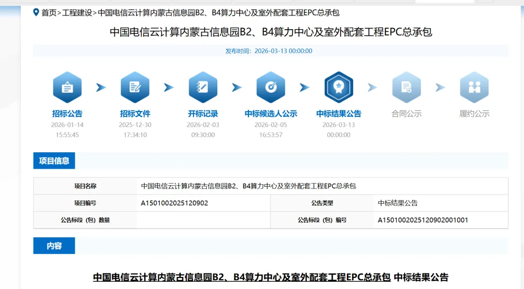Click date 2026-02-05 under 中标候选人公示
The width and height of the screenshot is (524, 289).
pyautogui.click(x=271, y=125)
